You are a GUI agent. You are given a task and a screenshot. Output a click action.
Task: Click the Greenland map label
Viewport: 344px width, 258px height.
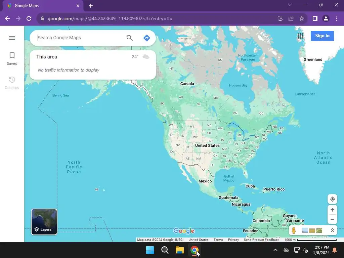coord(313,60)
